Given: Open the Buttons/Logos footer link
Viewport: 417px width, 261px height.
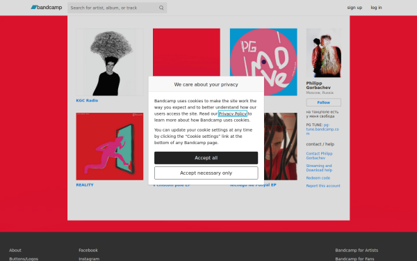Looking at the screenshot, I should click(x=24, y=259).
